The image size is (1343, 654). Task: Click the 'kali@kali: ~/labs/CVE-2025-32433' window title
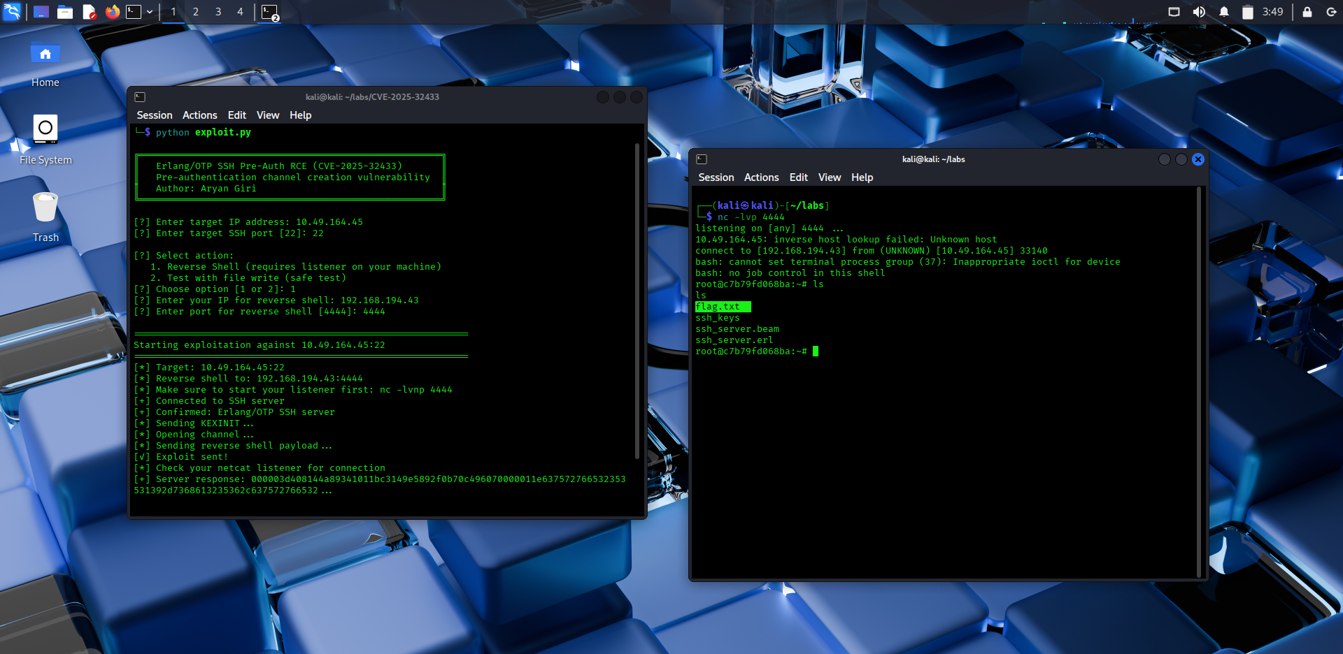click(372, 97)
